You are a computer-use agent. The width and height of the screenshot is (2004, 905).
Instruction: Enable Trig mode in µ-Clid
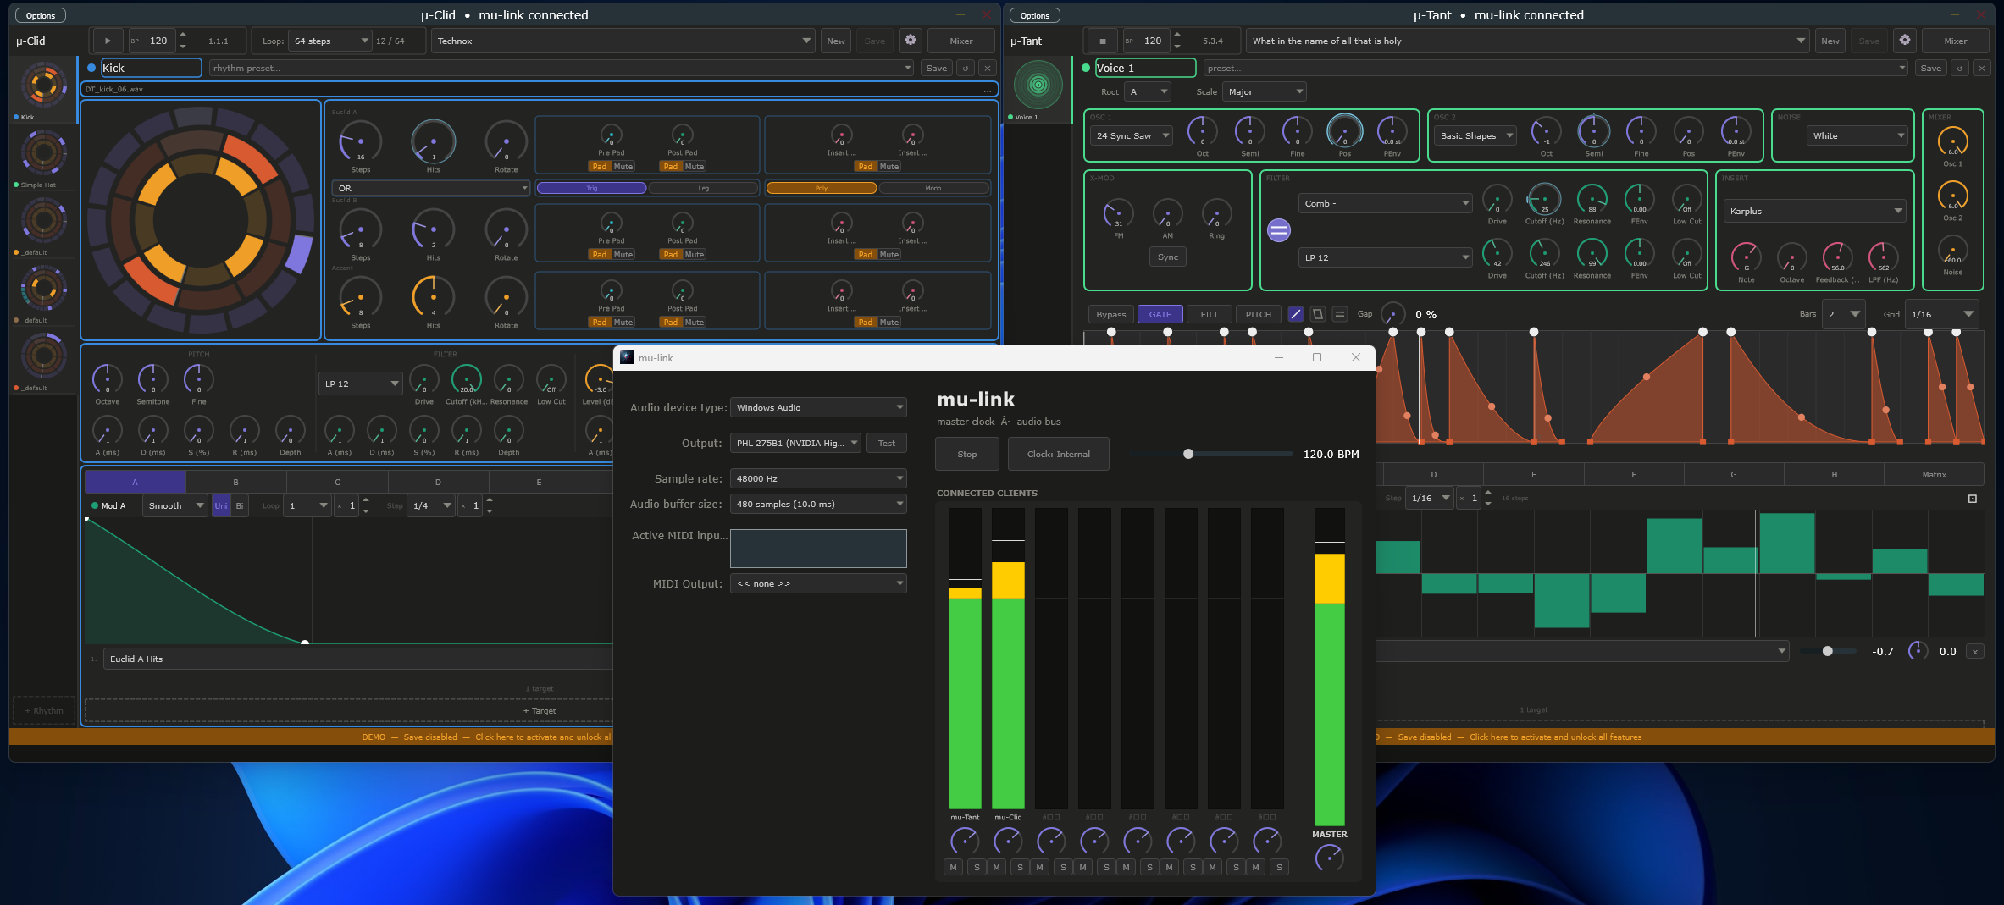tap(591, 188)
